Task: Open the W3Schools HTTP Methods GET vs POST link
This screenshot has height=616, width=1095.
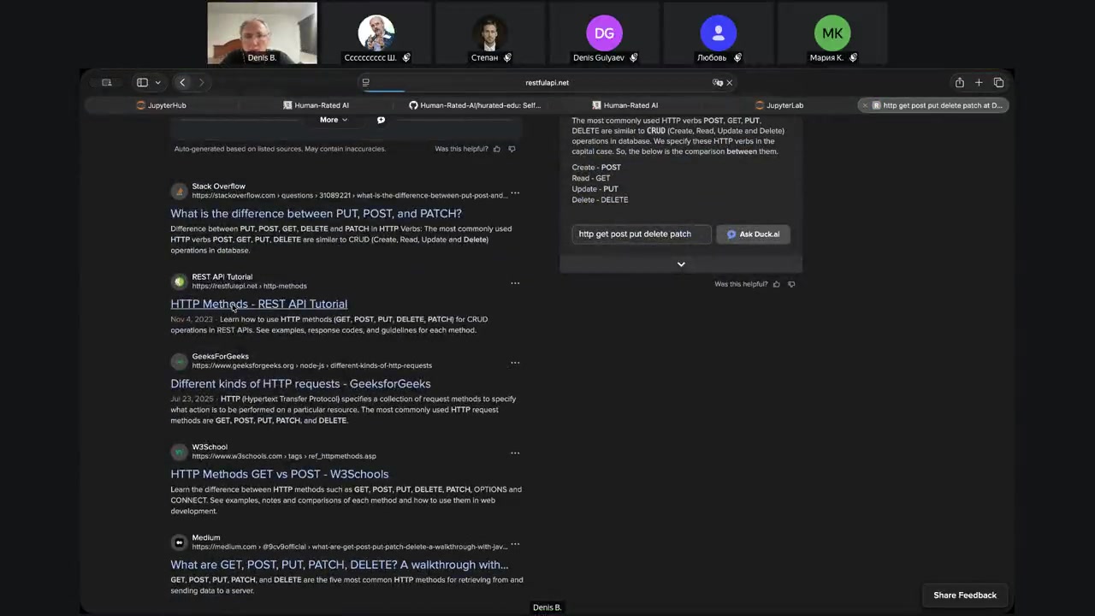Action: (x=279, y=474)
